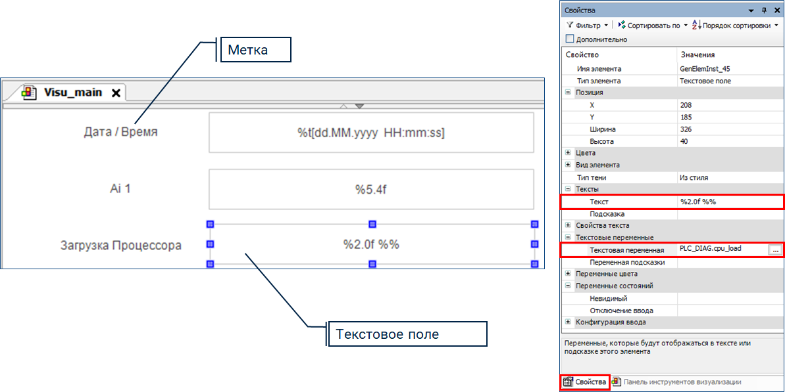Collapse the Позиция property group

point(568,93)
